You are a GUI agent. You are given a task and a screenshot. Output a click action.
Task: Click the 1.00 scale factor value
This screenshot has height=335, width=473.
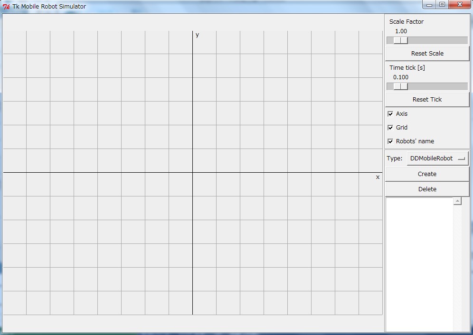[401, 31]
